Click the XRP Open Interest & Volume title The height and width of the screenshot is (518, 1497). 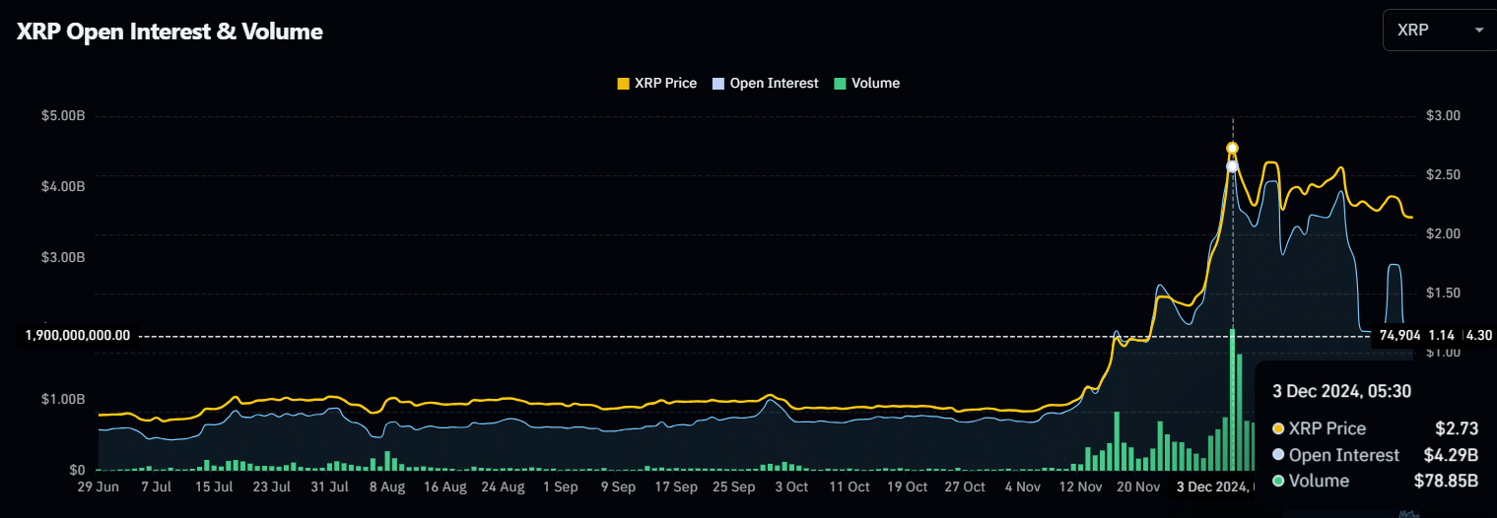click(x=170, y=32)
